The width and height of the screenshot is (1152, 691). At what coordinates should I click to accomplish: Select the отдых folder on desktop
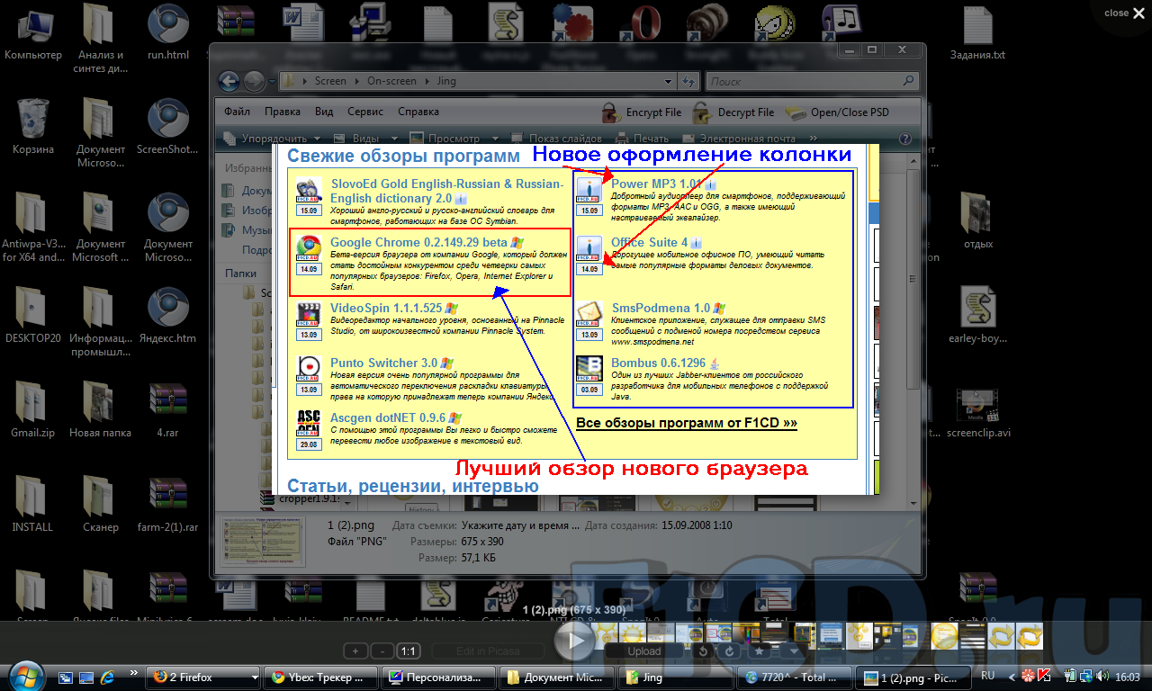(978, 220)
